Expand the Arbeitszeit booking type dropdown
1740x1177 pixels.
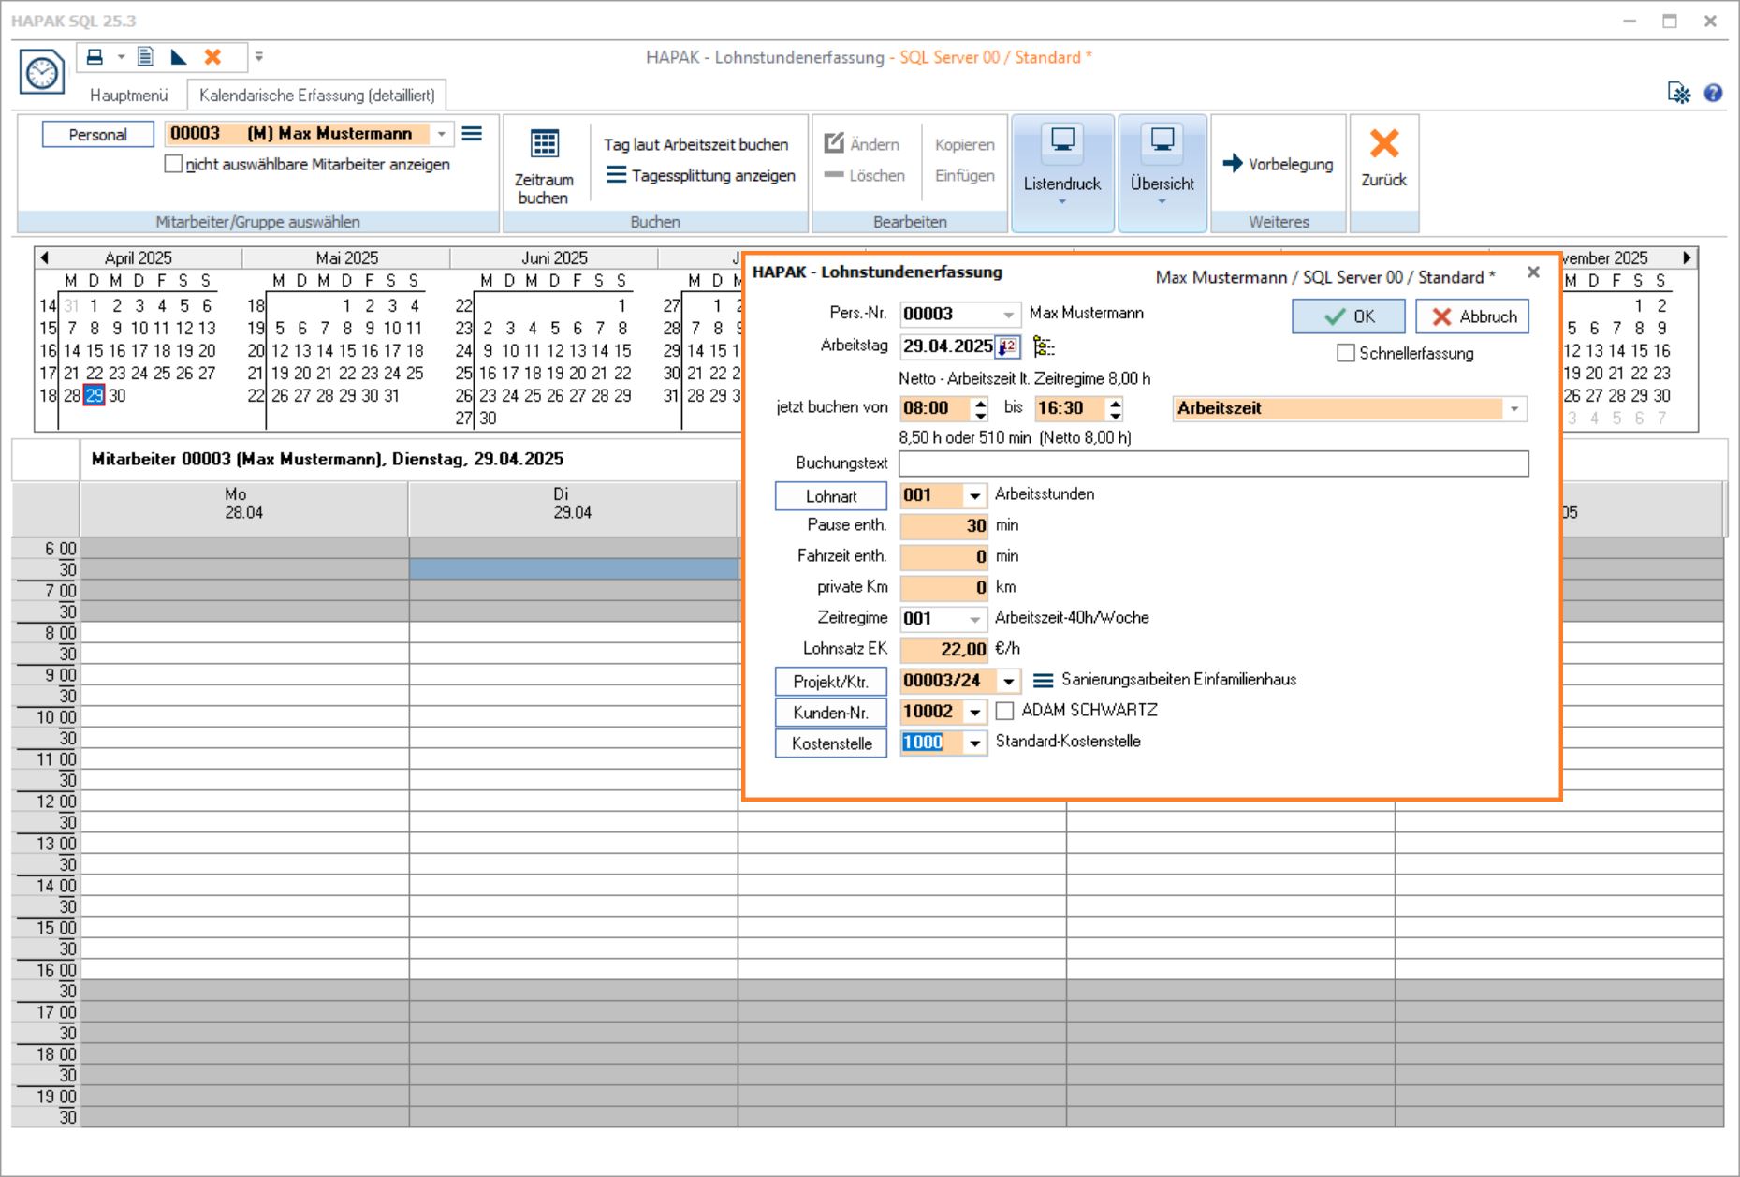tap(1513, 409)
